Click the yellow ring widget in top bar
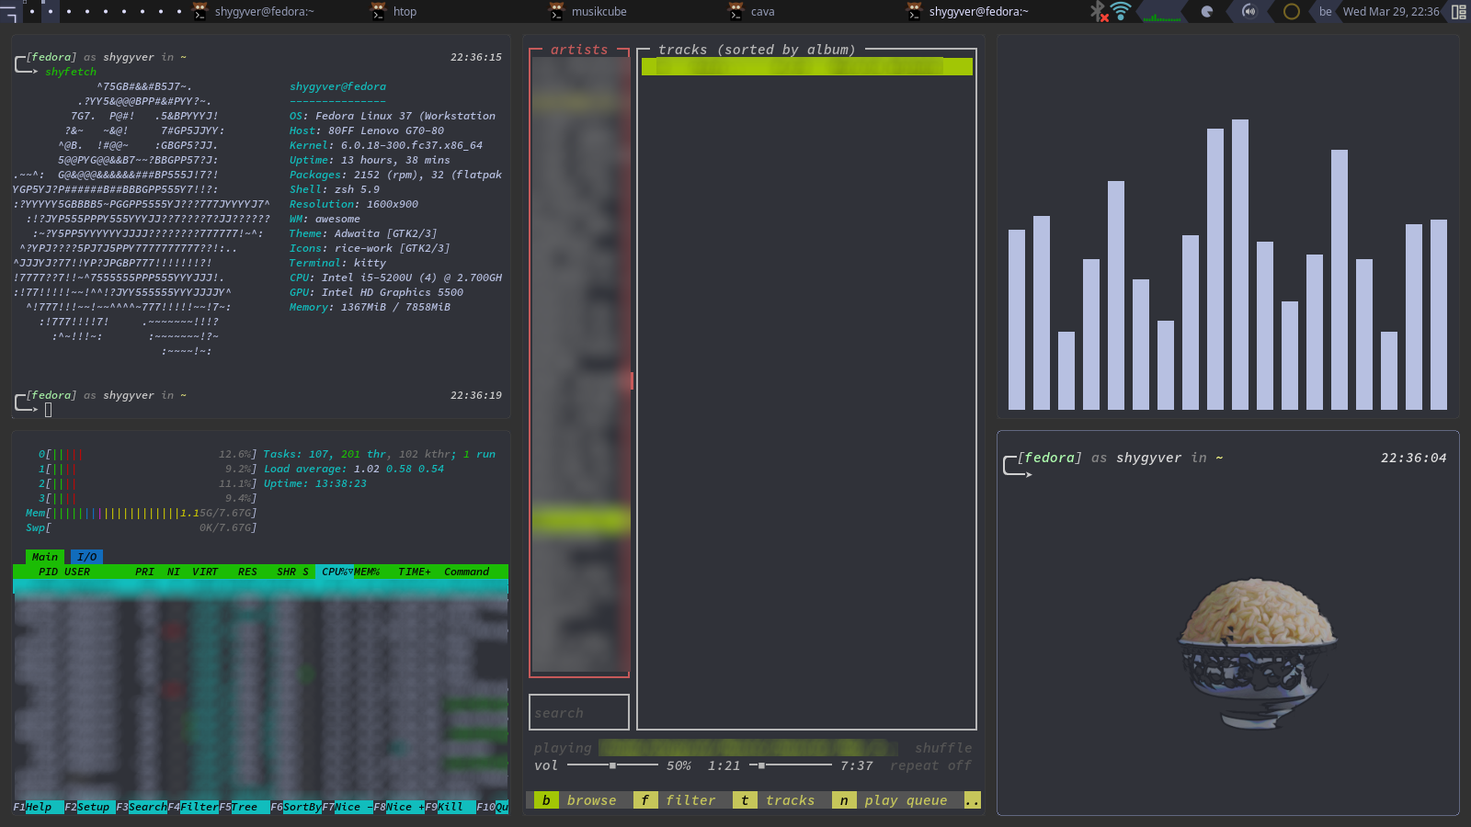Viewport: 1471px width, 827px height. pyautogui.click(x=1291, y=12)
